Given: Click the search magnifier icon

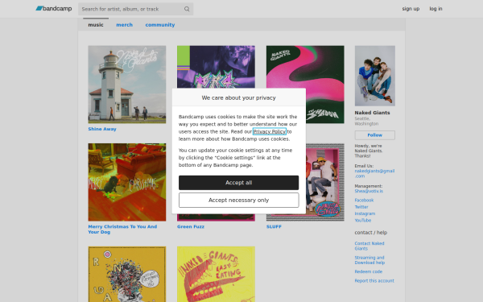Looking at the screenshot, I should point(187,9).
